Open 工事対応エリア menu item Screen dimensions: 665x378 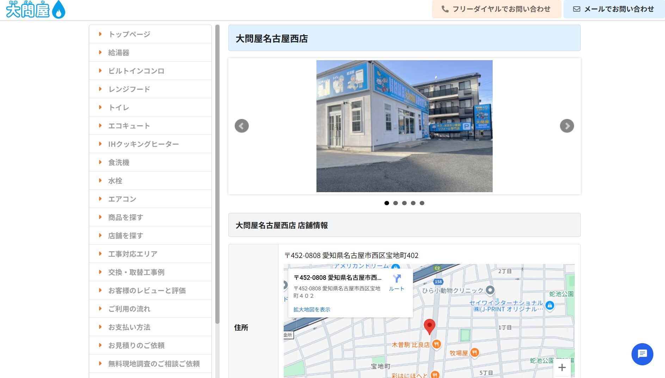(150, 254)
